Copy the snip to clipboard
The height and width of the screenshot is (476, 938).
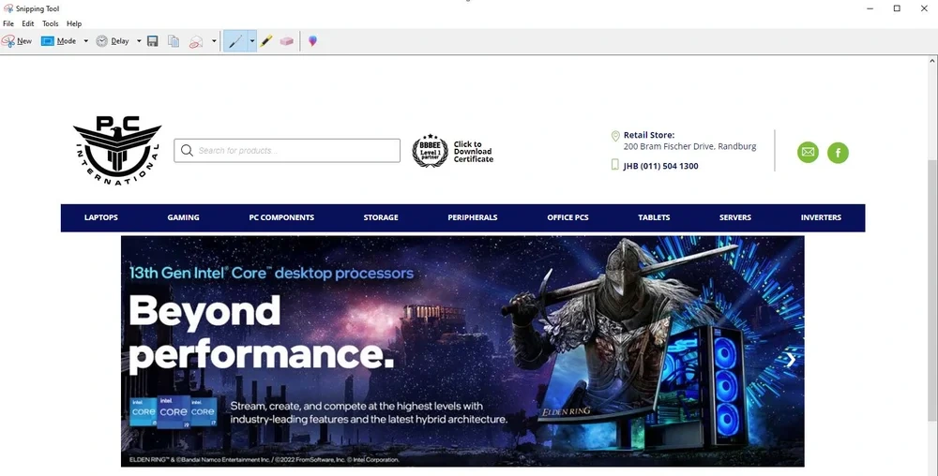(x=174, y=41)
